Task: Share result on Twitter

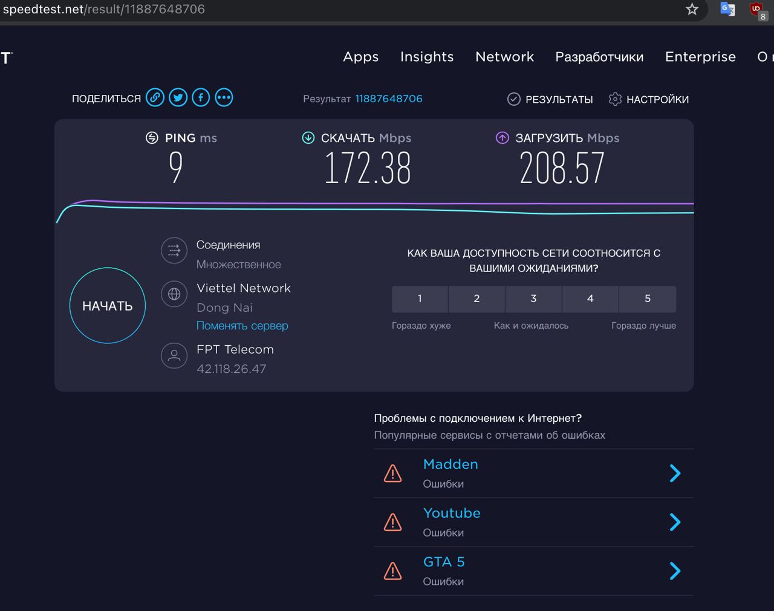Action: [x=178, y=97]
